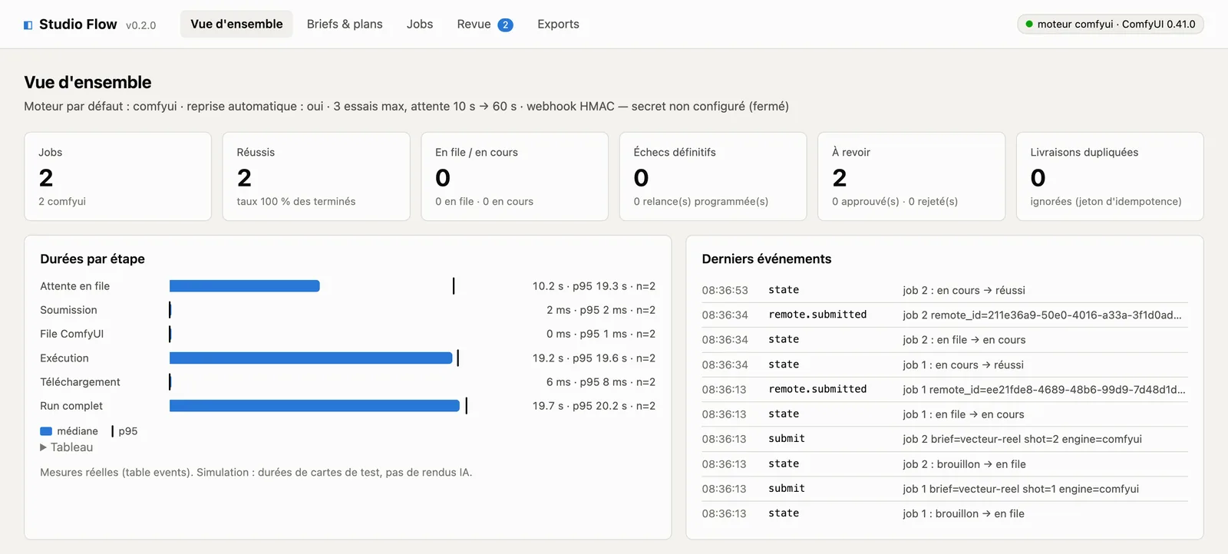Click the p95 legend marker
1228x554 pixels.
pyautogui.click(x=113, y=431)
